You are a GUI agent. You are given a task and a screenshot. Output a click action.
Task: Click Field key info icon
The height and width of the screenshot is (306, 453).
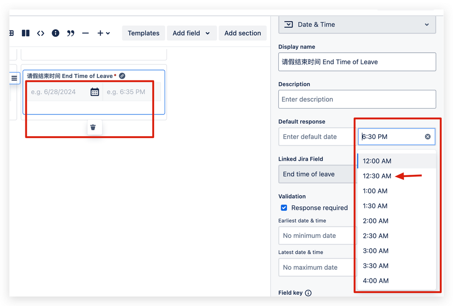point(308,293)
